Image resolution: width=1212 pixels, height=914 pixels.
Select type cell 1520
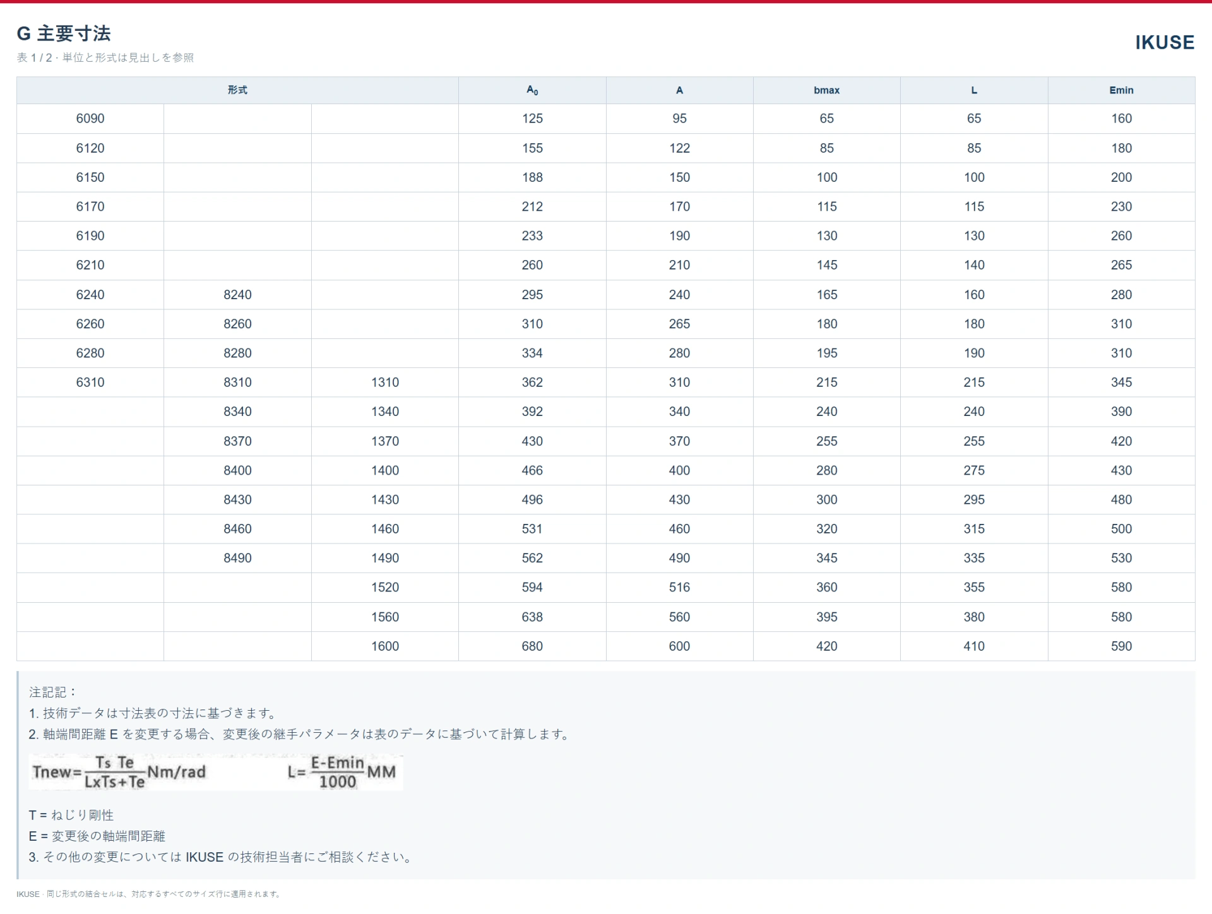385,588
